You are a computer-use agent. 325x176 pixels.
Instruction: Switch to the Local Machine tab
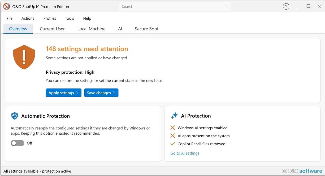[x=92, y=29]
